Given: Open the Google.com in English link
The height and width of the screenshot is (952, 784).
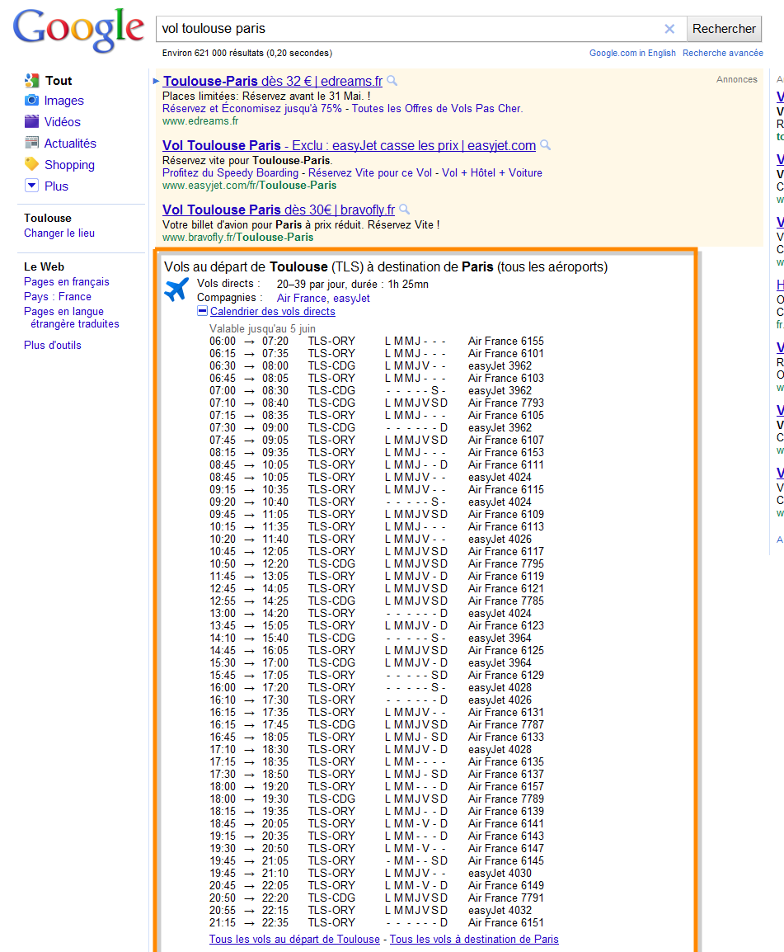Looking at the screenshot, I should (x=632, y=53).
